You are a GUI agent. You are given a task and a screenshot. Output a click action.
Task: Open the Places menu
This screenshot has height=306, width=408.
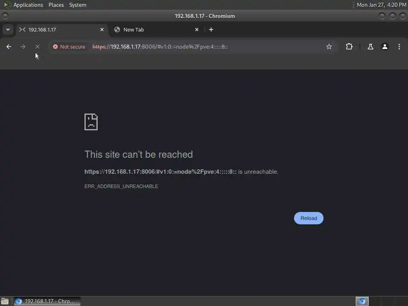pyautogui.click(x=56, y=5)
